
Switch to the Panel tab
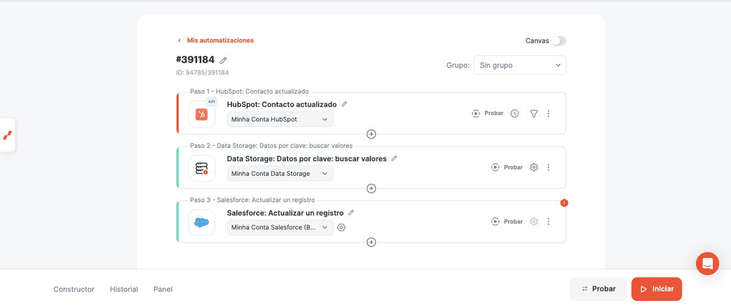(163, 289)
